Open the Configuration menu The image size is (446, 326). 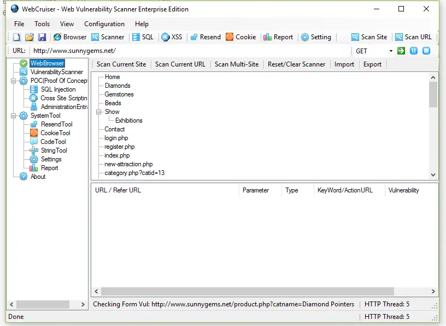coord(104,24)
